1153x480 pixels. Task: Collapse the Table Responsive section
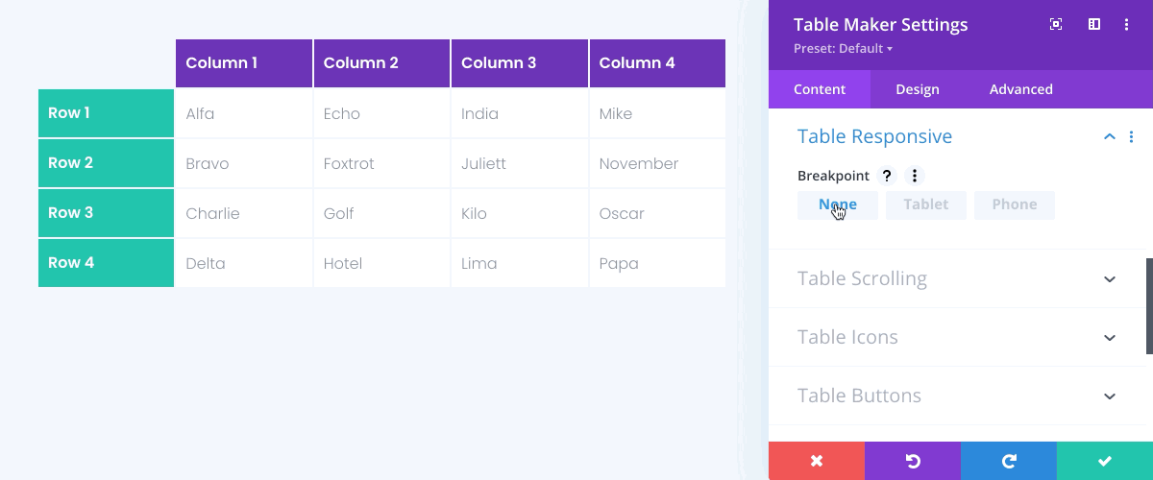1110,137
